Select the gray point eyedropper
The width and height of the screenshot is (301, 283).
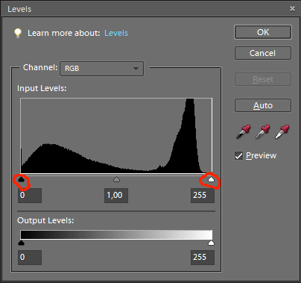(x=263, y=131)
